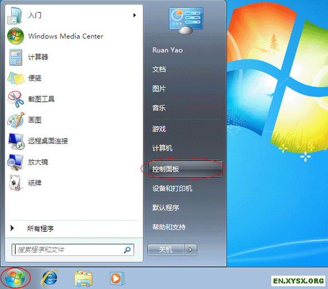This screenshot has width=328, height=289.
Task: Expand All Programs (所有程序) list
Action: point(32,228)
